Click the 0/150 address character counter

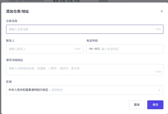(158, 72)
